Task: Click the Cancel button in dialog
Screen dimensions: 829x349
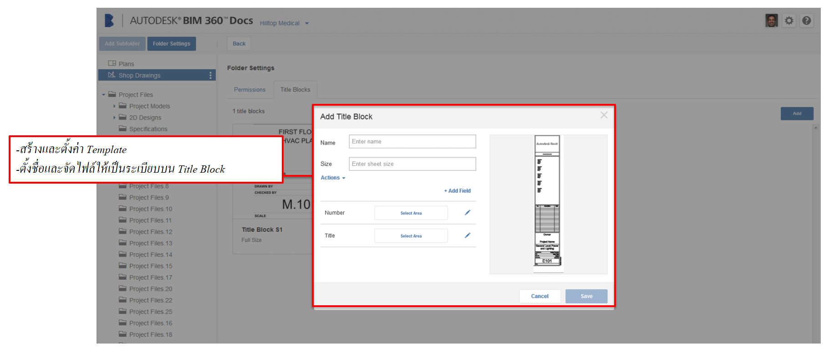Action: tap(540, 296)
